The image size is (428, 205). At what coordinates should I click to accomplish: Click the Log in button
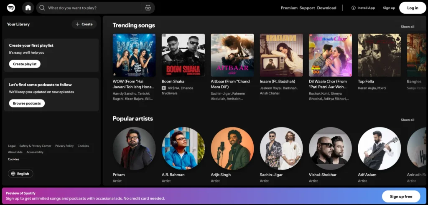(413, 8)
